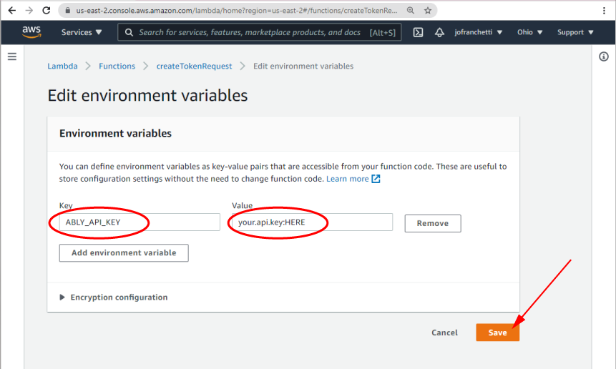Screen dimensions: 616x369
Task: Click the Environment variables panel heading
Action: pos(115,134)
